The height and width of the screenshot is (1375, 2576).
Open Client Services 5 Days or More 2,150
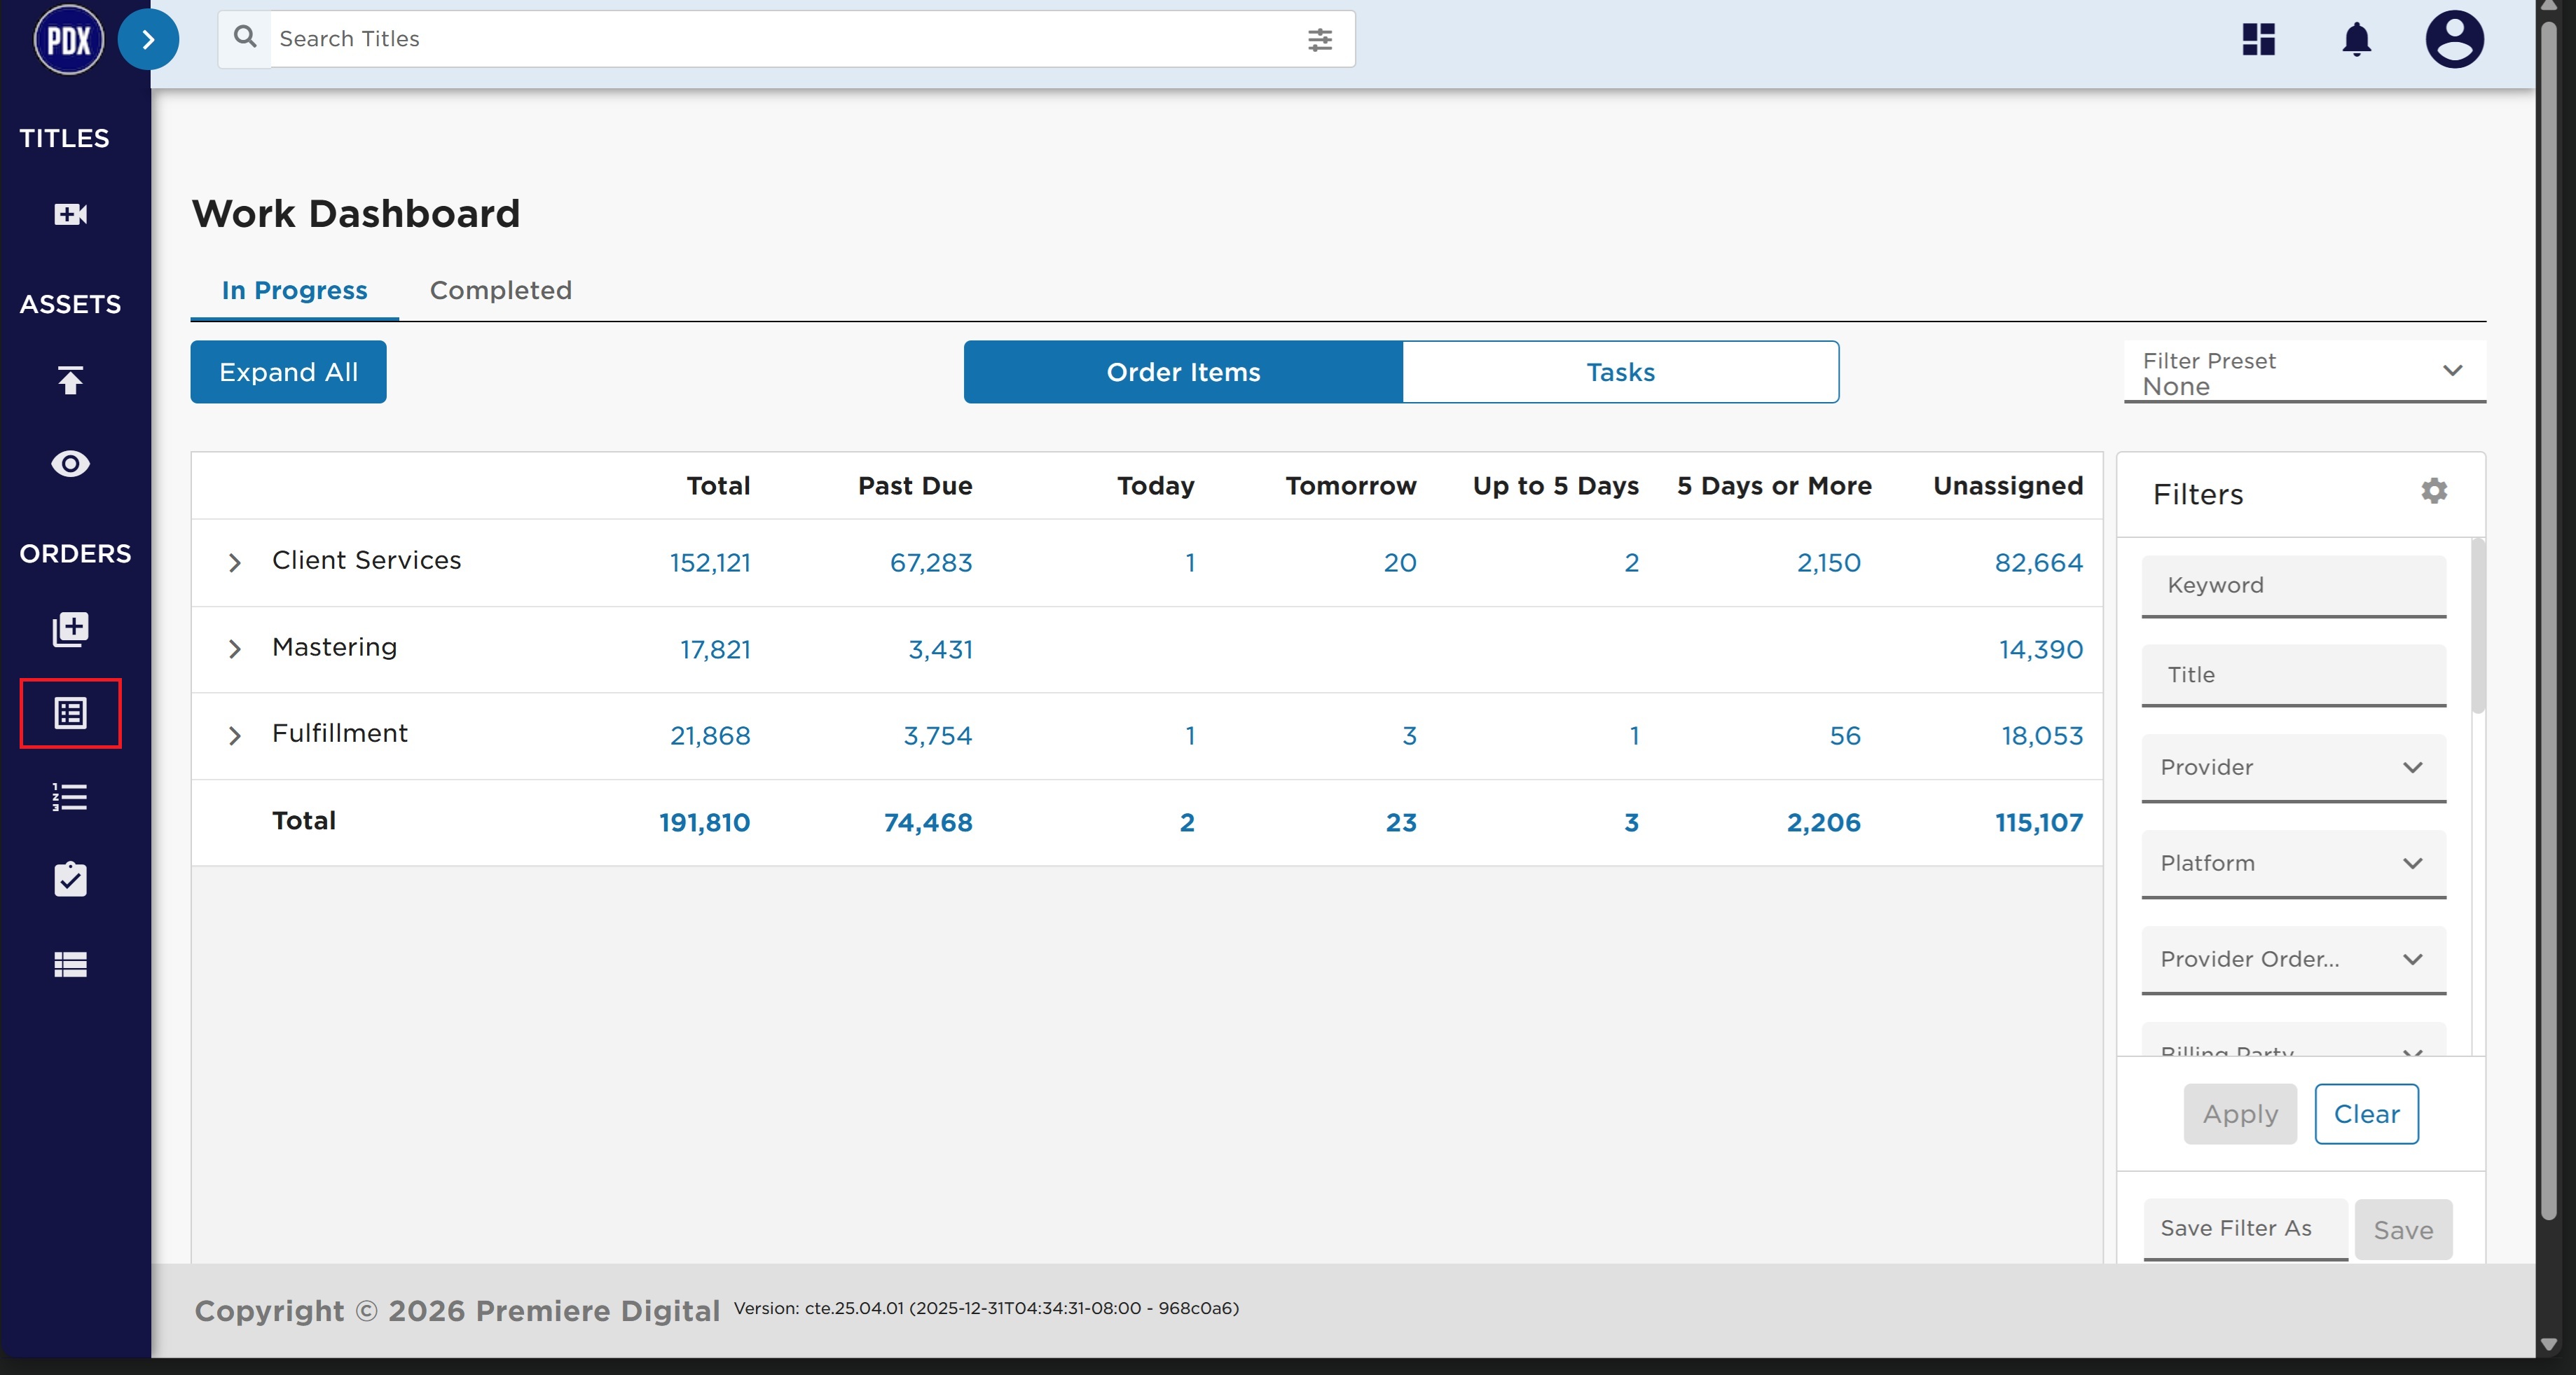coord(1828,563)
